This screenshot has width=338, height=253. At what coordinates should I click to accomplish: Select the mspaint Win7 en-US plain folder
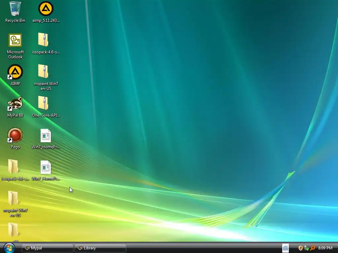(15, 204)
